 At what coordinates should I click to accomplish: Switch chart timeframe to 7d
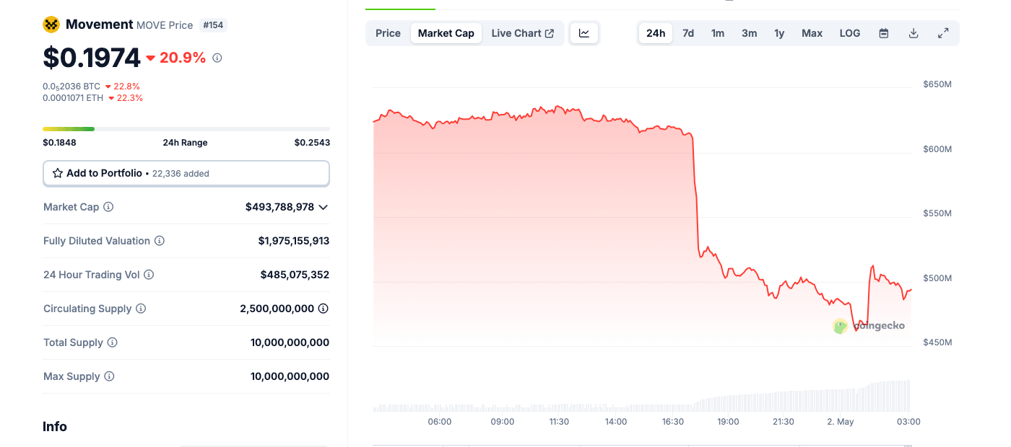click(x=687, y=32)
